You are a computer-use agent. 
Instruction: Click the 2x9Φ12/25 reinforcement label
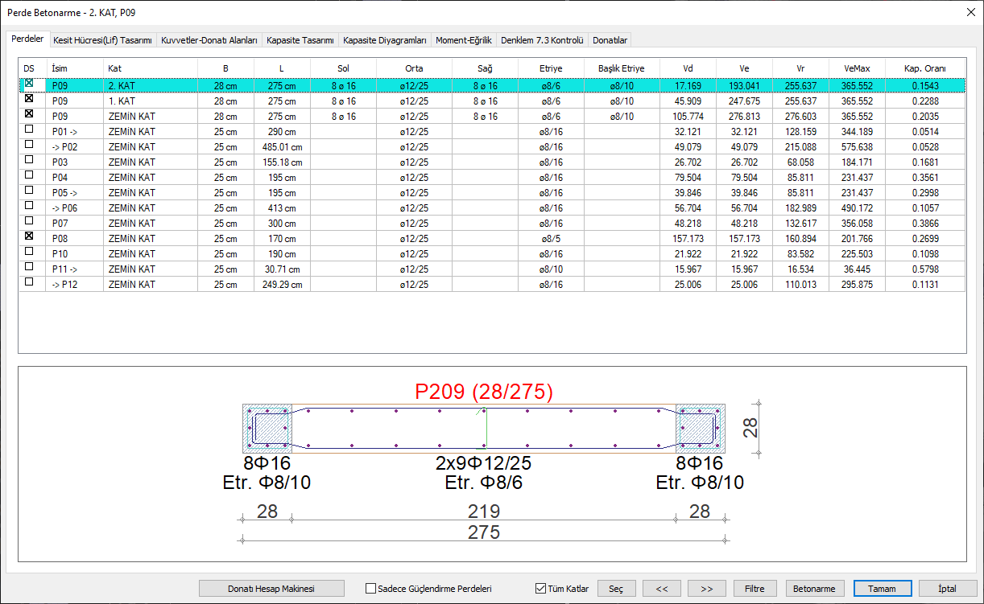tap(484, 464)
